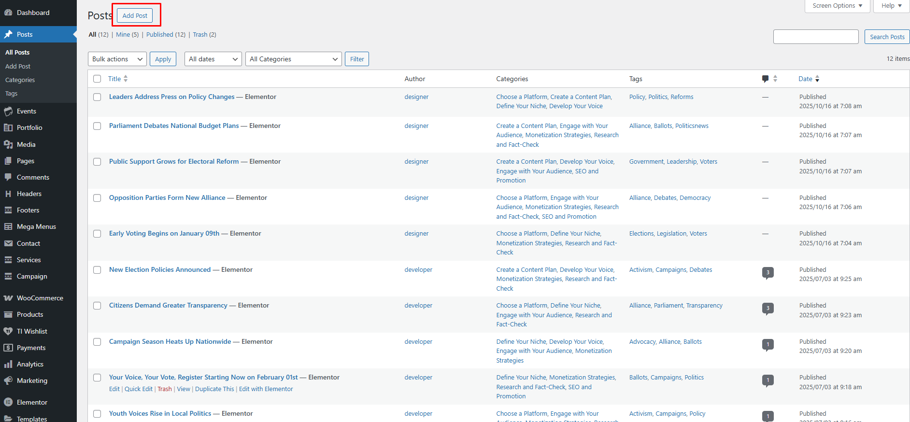Tick the select-all posts checkbox

pyautogui.click(x=97, y=79)
